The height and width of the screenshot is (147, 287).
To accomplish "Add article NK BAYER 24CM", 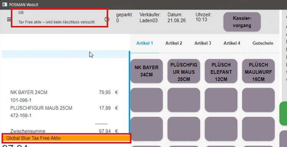I will (x=147, y=71).
